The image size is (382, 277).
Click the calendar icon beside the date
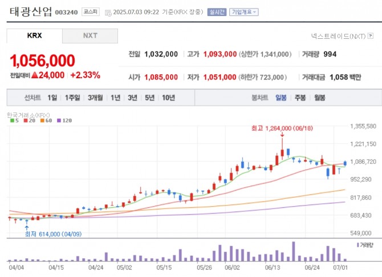point(108,11)
